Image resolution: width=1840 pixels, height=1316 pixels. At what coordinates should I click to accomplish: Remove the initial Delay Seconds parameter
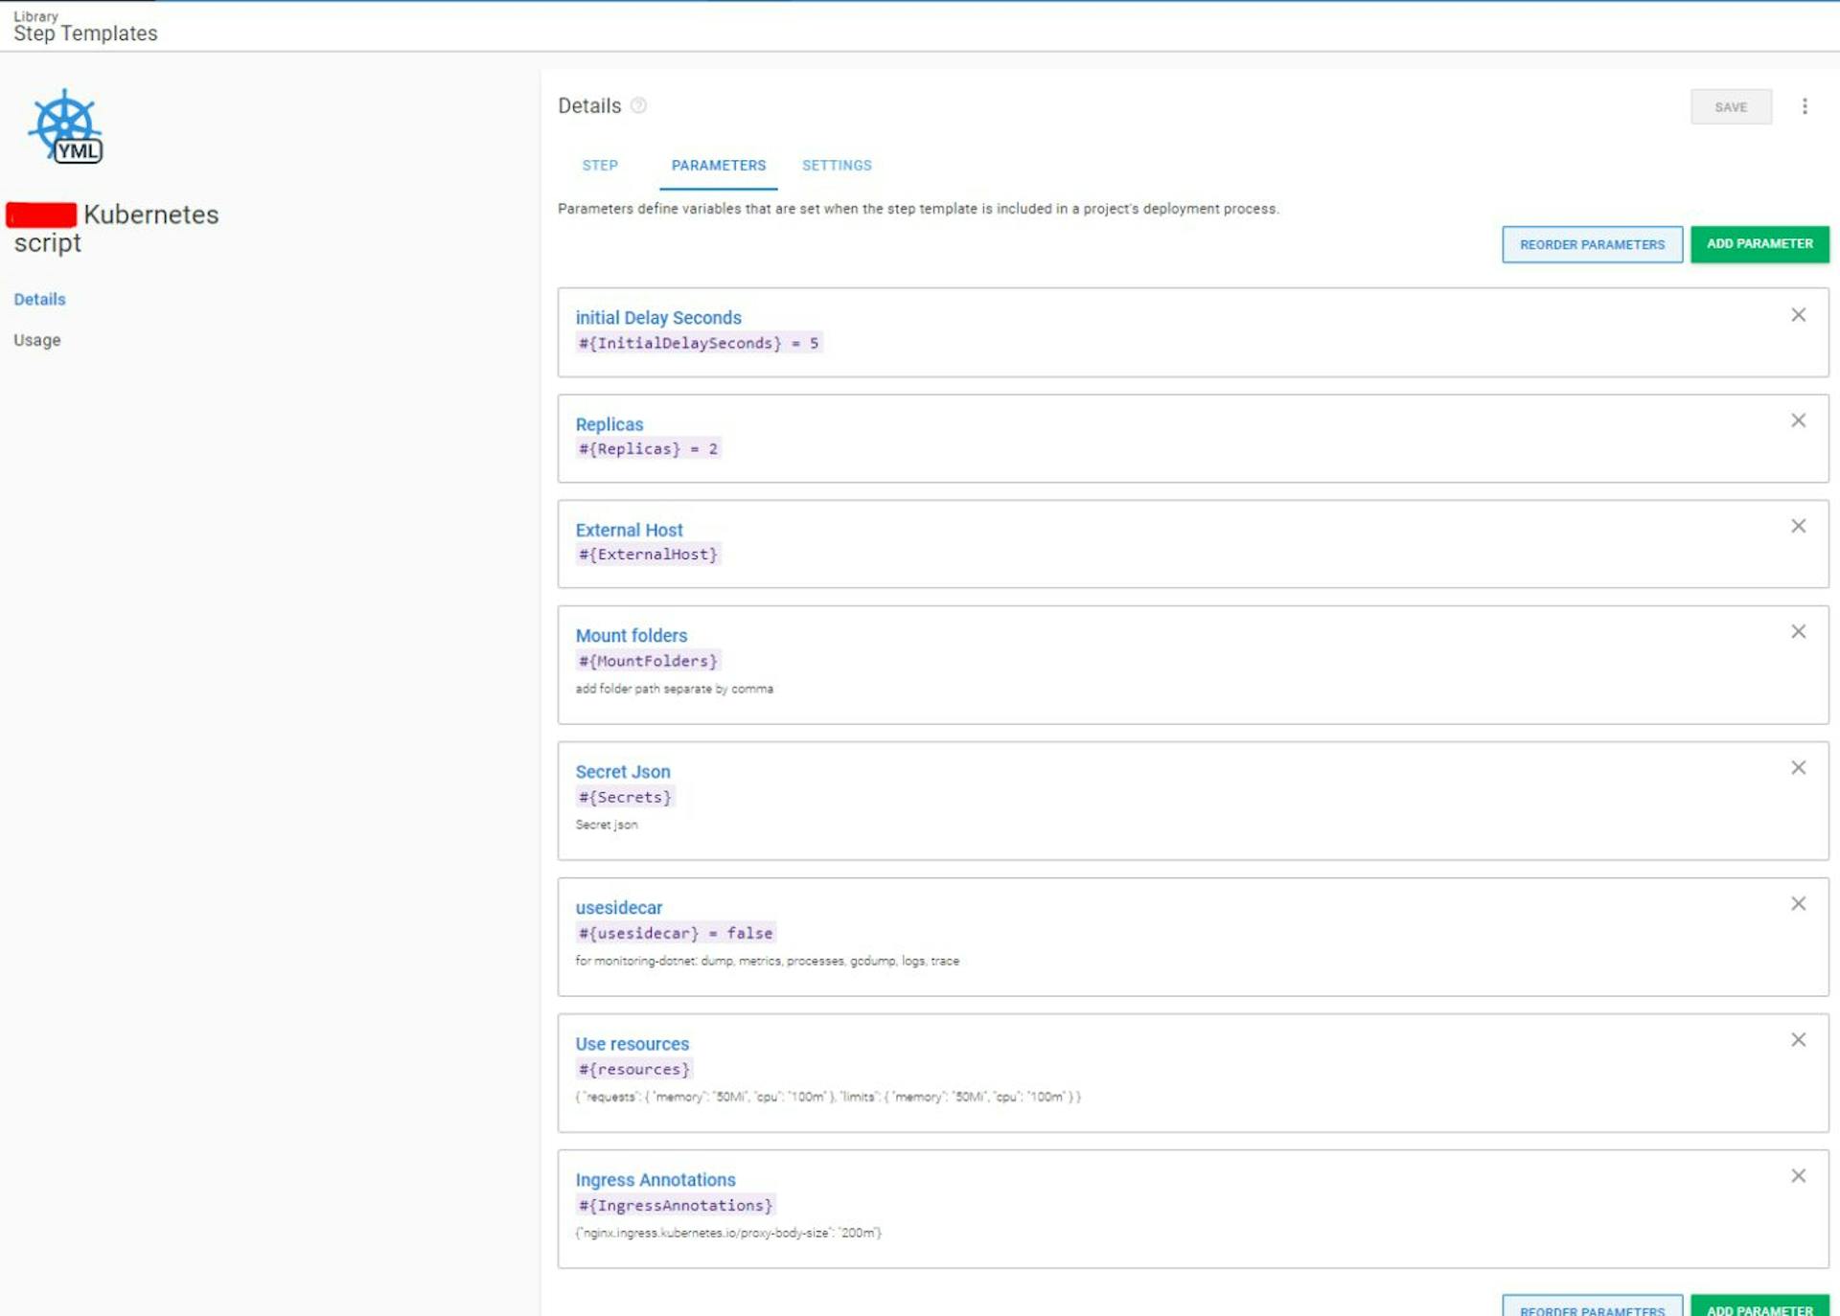point(1798,315)
